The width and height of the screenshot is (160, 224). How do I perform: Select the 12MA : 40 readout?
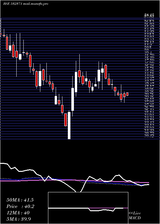coord(18,213)
